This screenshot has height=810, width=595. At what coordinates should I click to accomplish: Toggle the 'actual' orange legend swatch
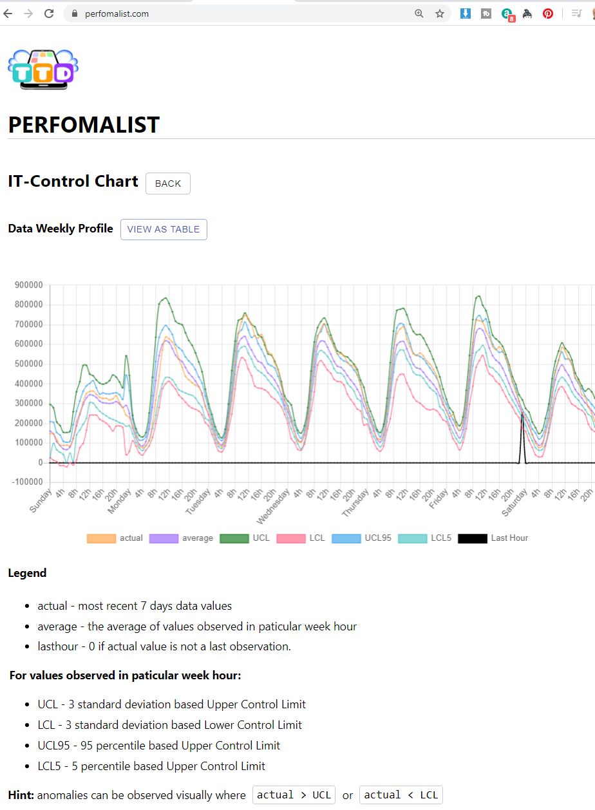point(102,538)
